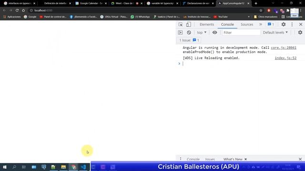The image size is (305, 171).
Task: Switch to the Chrome taskbar icon
Action: coord(73,167)
